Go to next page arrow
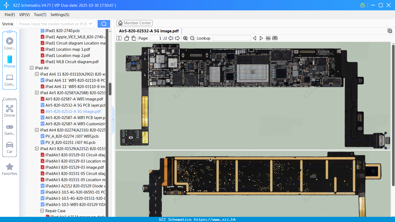The width and height of the screenshot is (395, 222). tap(177, 38)
